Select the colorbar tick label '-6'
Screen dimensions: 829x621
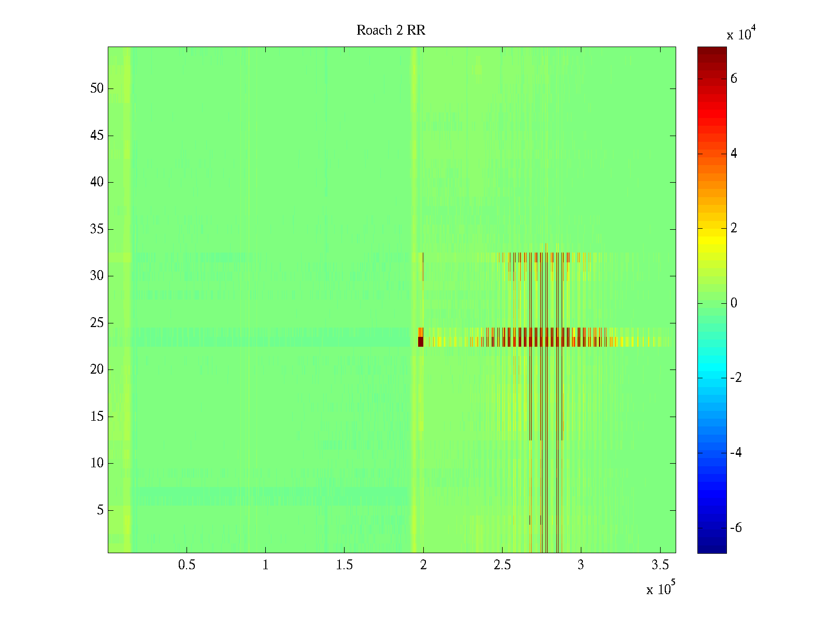[736, 528]
